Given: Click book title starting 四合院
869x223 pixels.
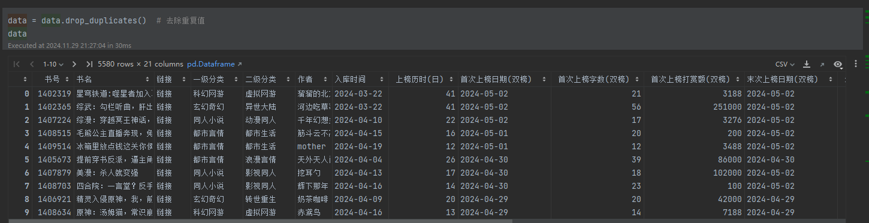Looking at the screenshot, I should (114, 186).
